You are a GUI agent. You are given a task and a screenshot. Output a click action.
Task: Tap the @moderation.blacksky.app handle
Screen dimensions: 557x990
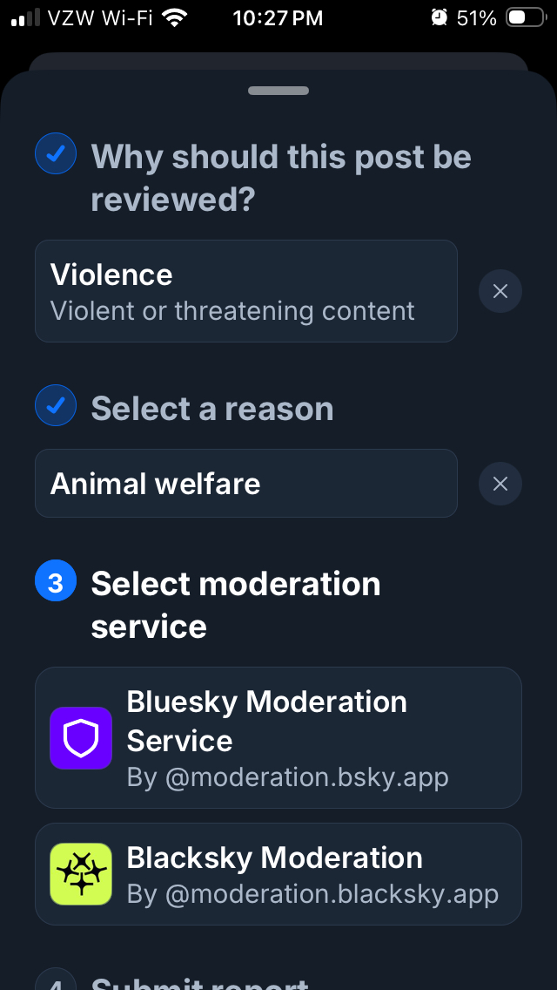(x=313, y=894)
